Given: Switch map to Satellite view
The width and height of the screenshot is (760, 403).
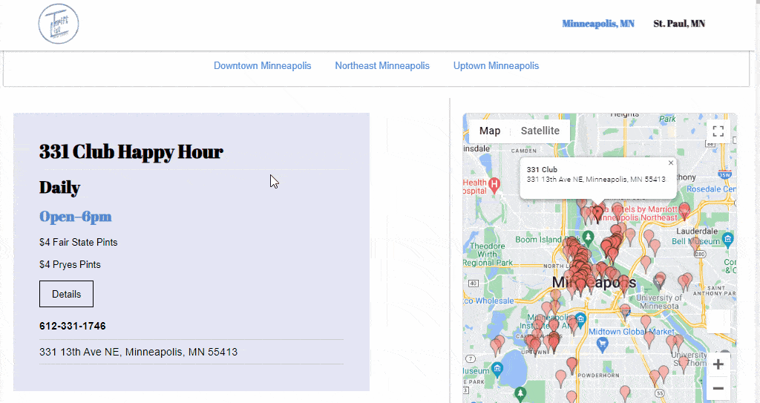Looking at the screenshot, I should 540,131.
